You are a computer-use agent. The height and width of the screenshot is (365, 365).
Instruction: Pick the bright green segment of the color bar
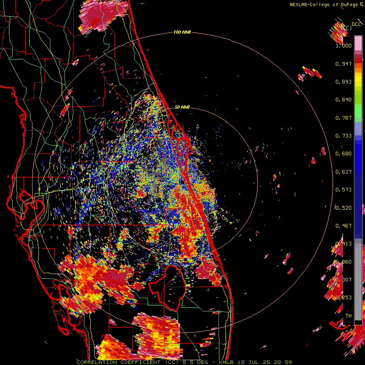[x=358, y=111]
